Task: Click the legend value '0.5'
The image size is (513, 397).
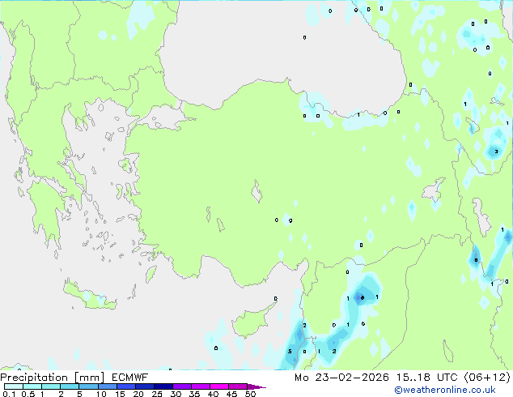Action: [x=28, y=394]
